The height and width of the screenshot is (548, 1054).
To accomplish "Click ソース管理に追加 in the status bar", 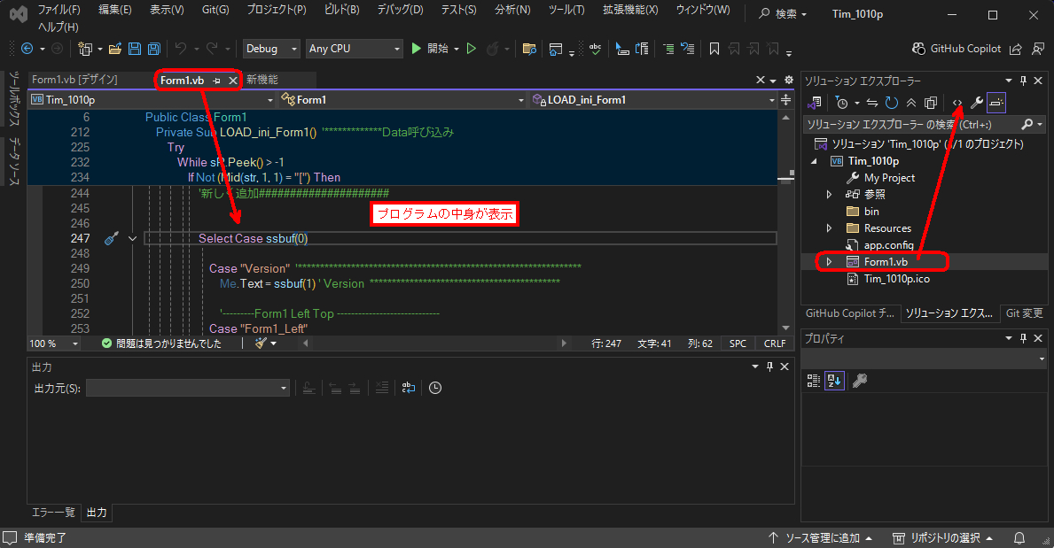I will point(822,537).
